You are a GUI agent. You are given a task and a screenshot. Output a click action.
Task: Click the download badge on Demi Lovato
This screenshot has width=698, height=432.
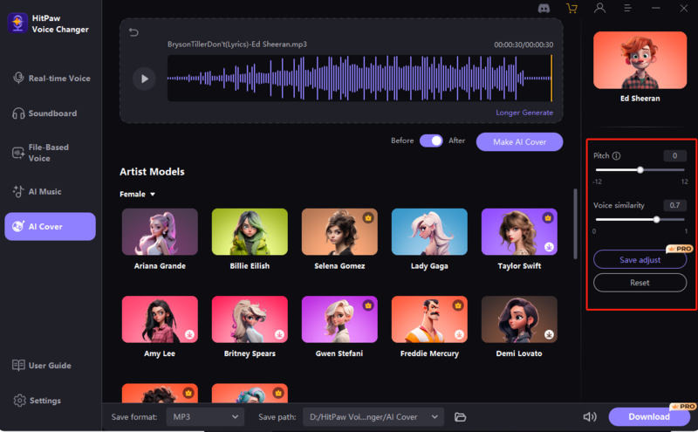click(549, 334)
